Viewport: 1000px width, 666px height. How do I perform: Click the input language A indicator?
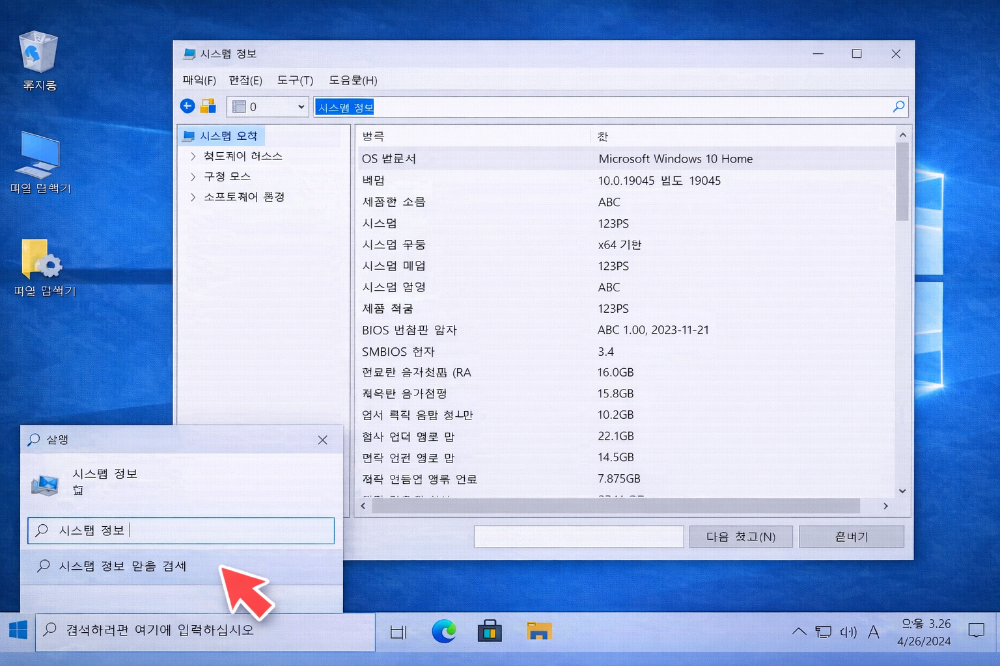874,632
